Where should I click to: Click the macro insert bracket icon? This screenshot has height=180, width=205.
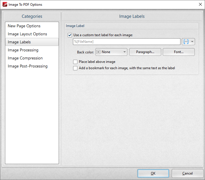[x=186, y=42]
